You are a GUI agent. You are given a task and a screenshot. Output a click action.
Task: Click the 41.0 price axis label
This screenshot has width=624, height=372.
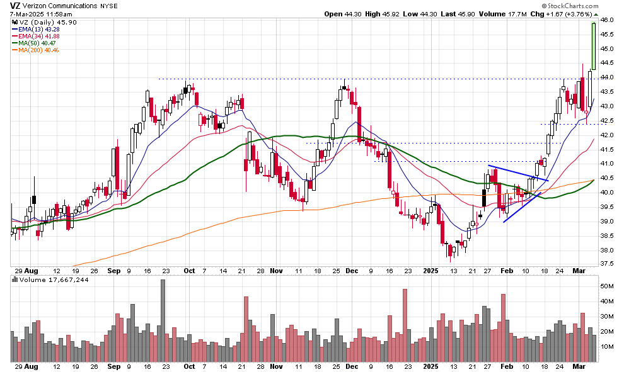(x=607, y=164)
